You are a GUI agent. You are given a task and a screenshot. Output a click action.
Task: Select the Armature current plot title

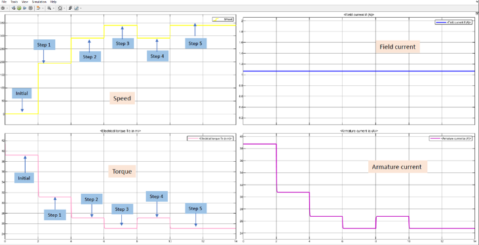coord(358,131)
